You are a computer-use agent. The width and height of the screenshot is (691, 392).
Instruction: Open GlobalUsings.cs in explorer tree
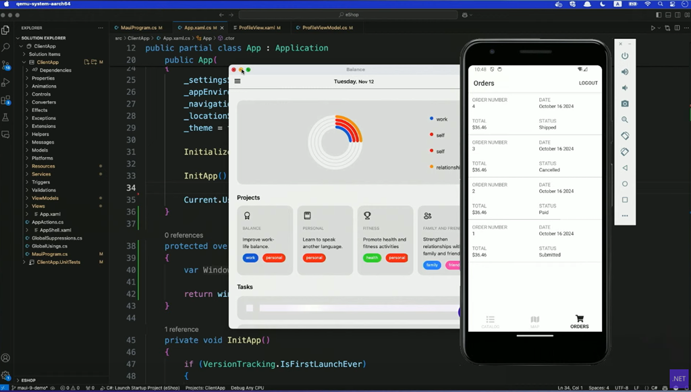[x=49, y=246]
